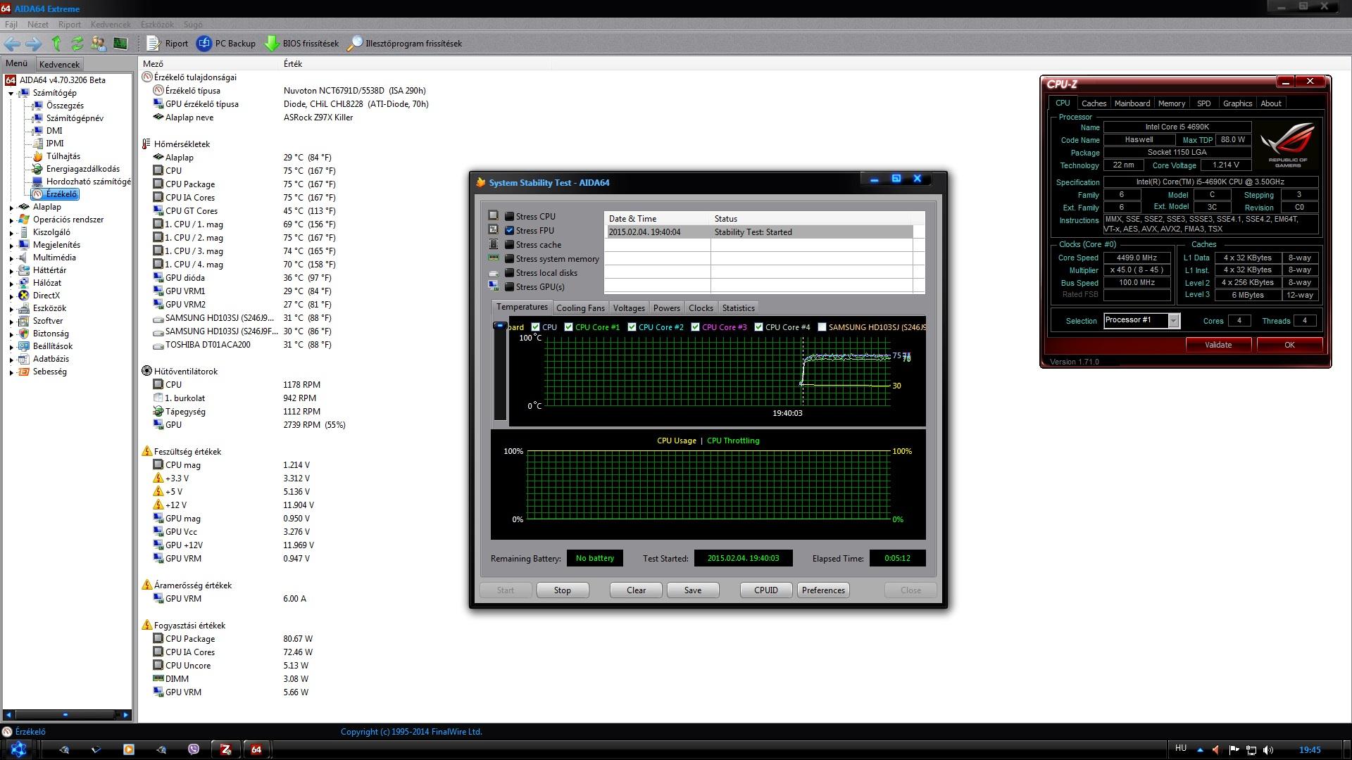Click the Stress local disks drive icon
This screenshot has height=760, width=1352.
494,273
